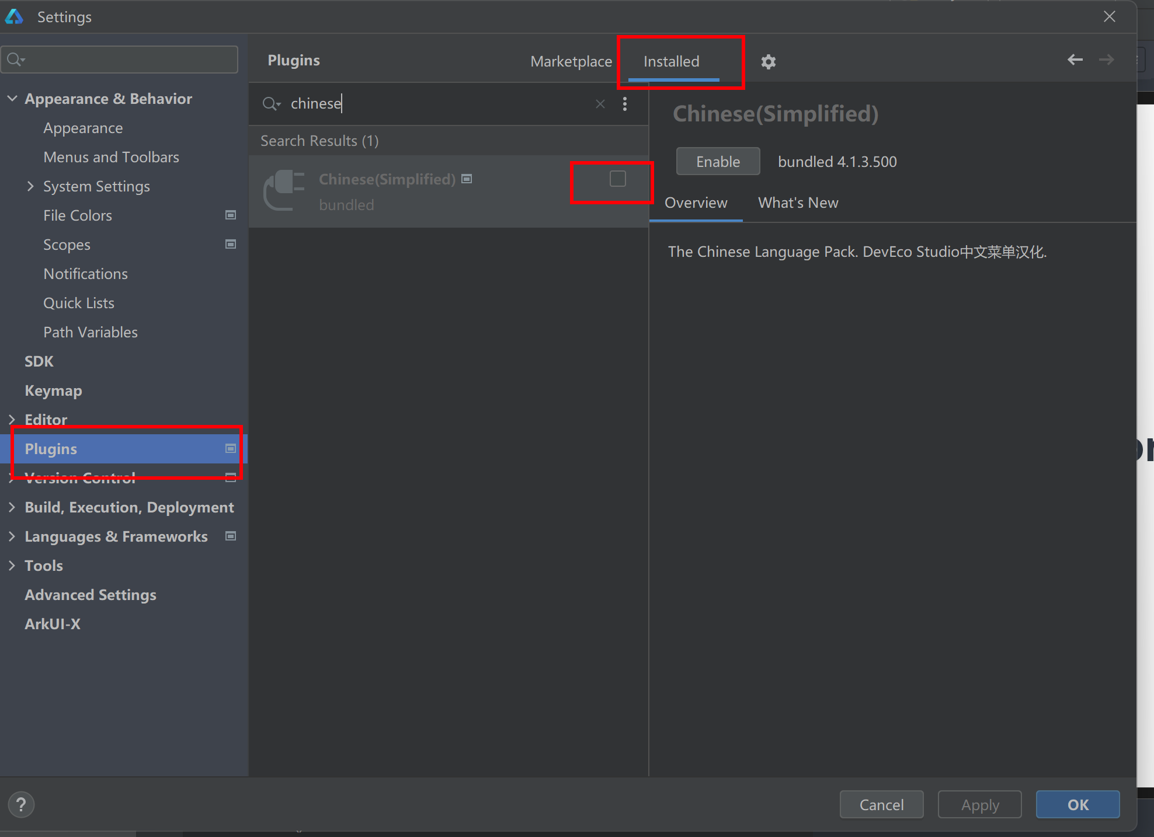This screenshot has height=837, width=1154.
Task: Enable the Chinese(Simplified) plugin checkbox
Action: [617, 179]
